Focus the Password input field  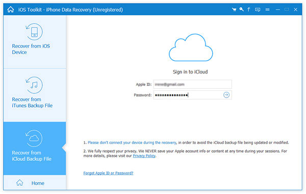coord(192,95)
